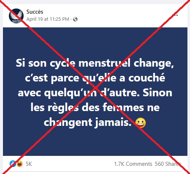This screenshot has width=190, height=174.
Task: Open the Succès page profile picture
Action: [16, 16]
